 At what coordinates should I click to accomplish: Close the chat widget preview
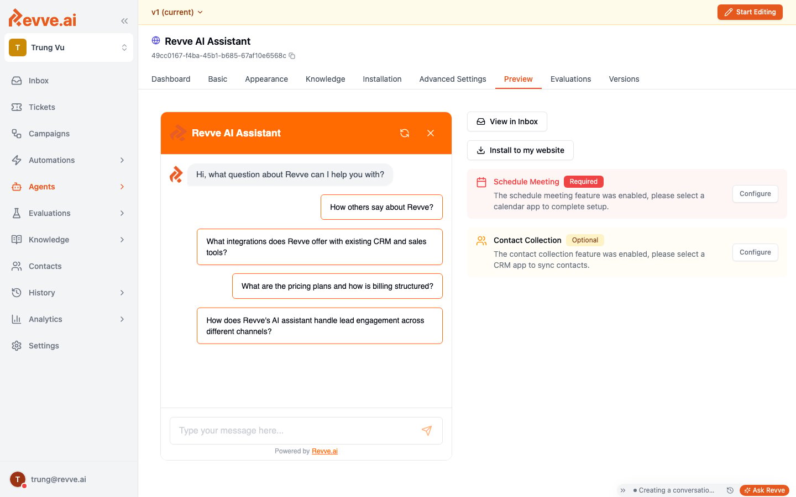click(x=431, y=133)
